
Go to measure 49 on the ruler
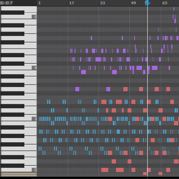(133, 3)
